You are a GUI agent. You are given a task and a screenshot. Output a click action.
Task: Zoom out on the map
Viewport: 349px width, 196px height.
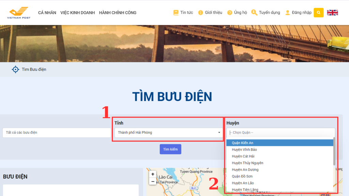(x=153, y=181)
